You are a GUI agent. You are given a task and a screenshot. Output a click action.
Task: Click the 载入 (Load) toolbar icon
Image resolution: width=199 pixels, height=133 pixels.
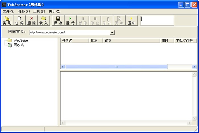[43, 21]
